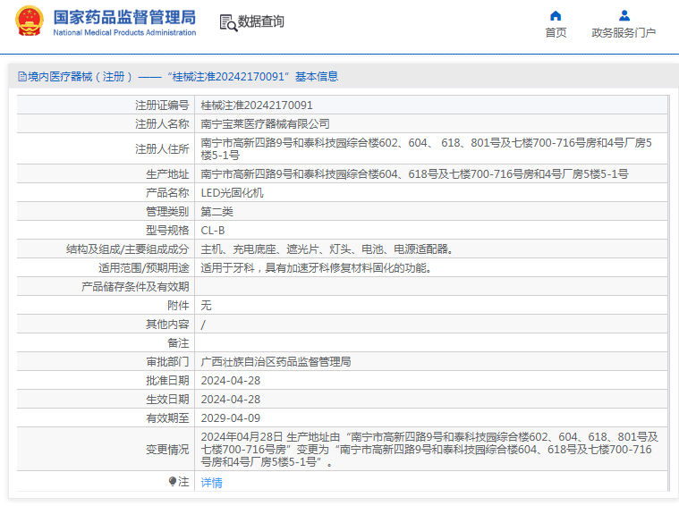Image resolution: width=679 pixels, height=506 pixels.
Task: Click the 变更情况 change description text
Action: (429, 450)
